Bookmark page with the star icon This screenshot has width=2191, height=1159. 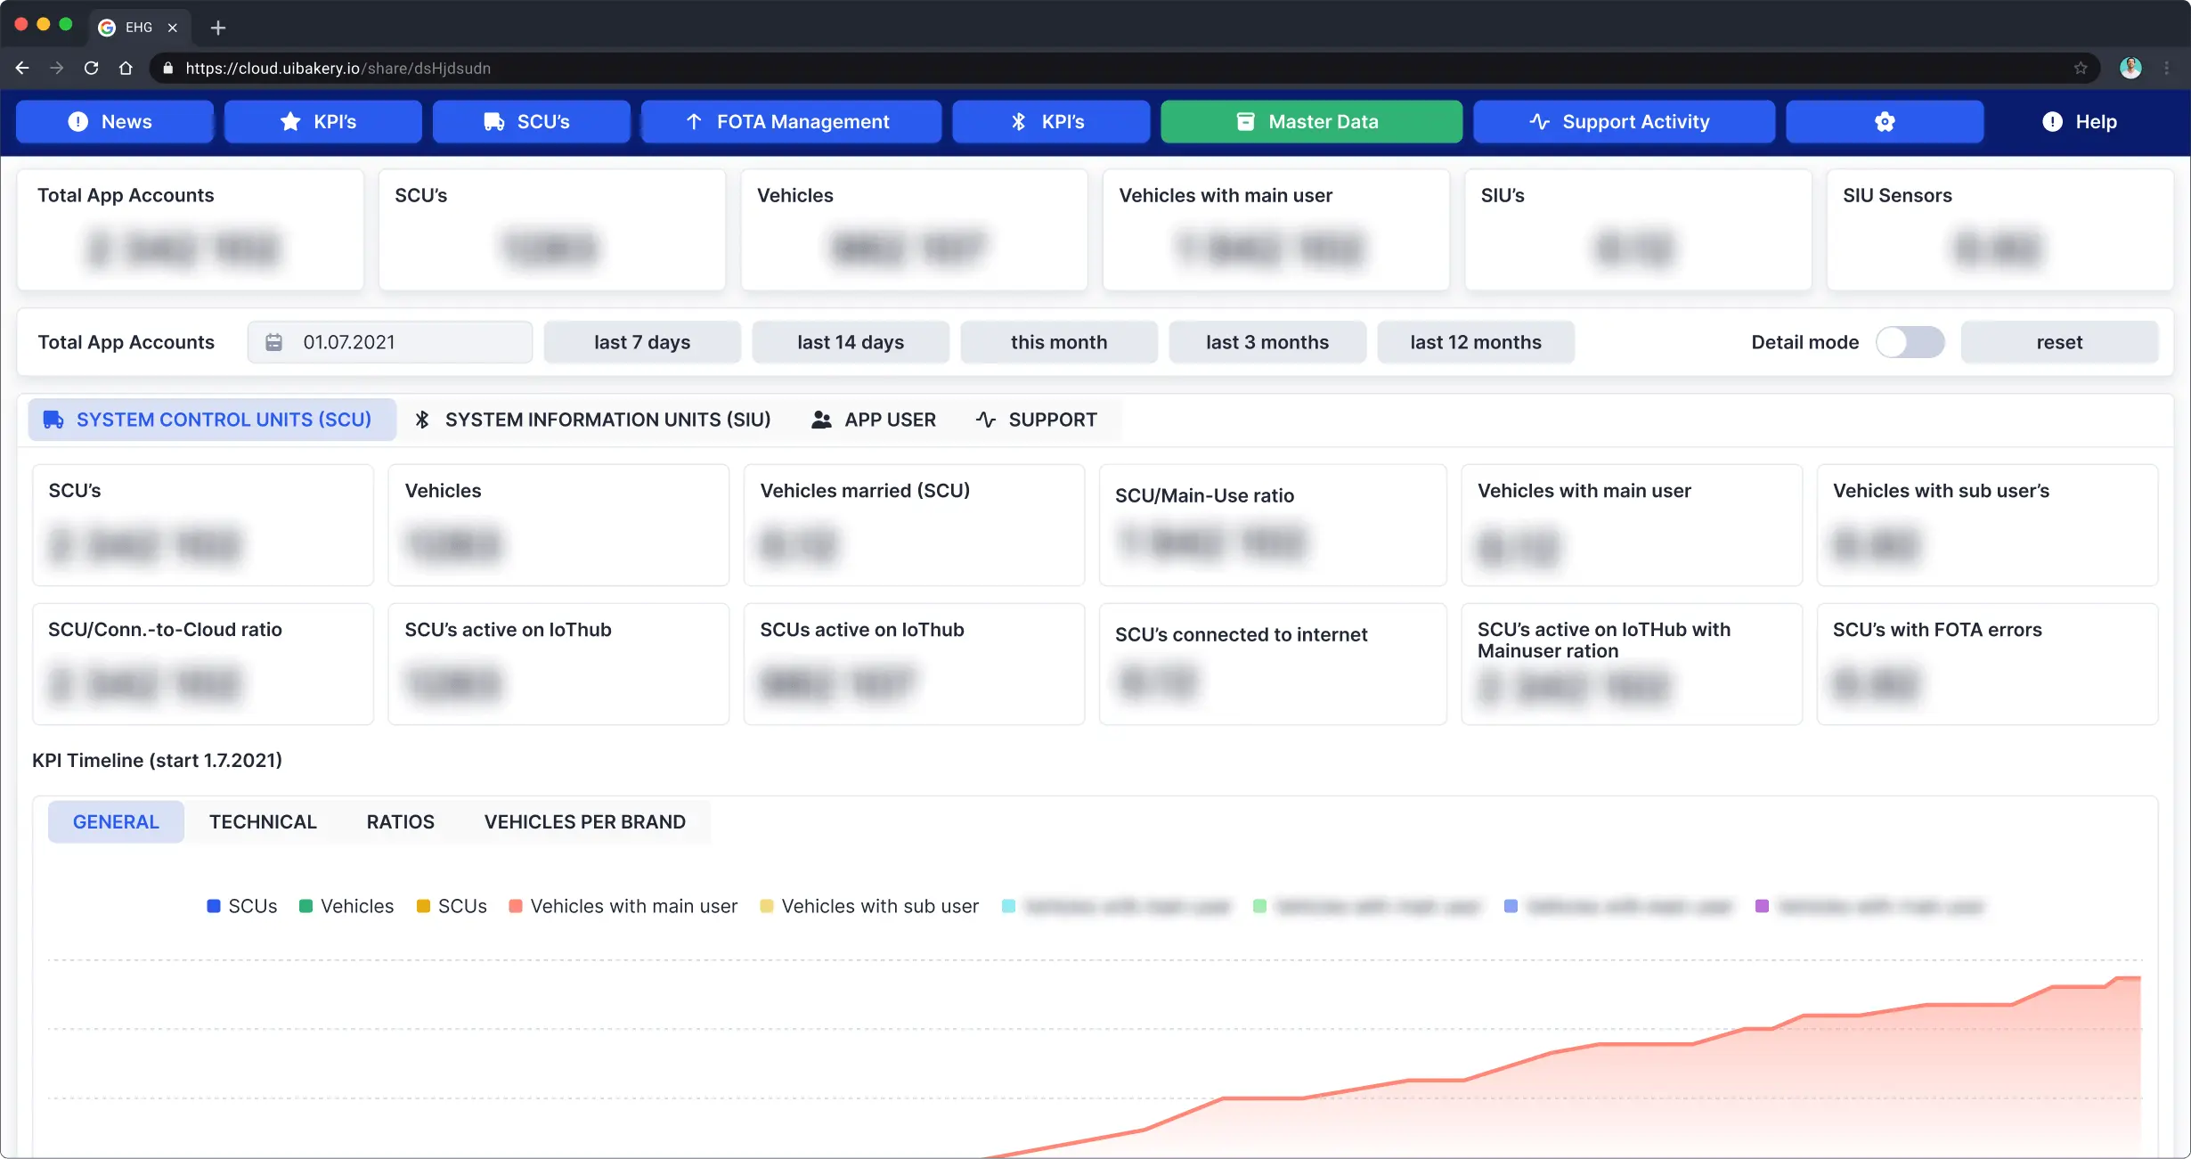2081,68
